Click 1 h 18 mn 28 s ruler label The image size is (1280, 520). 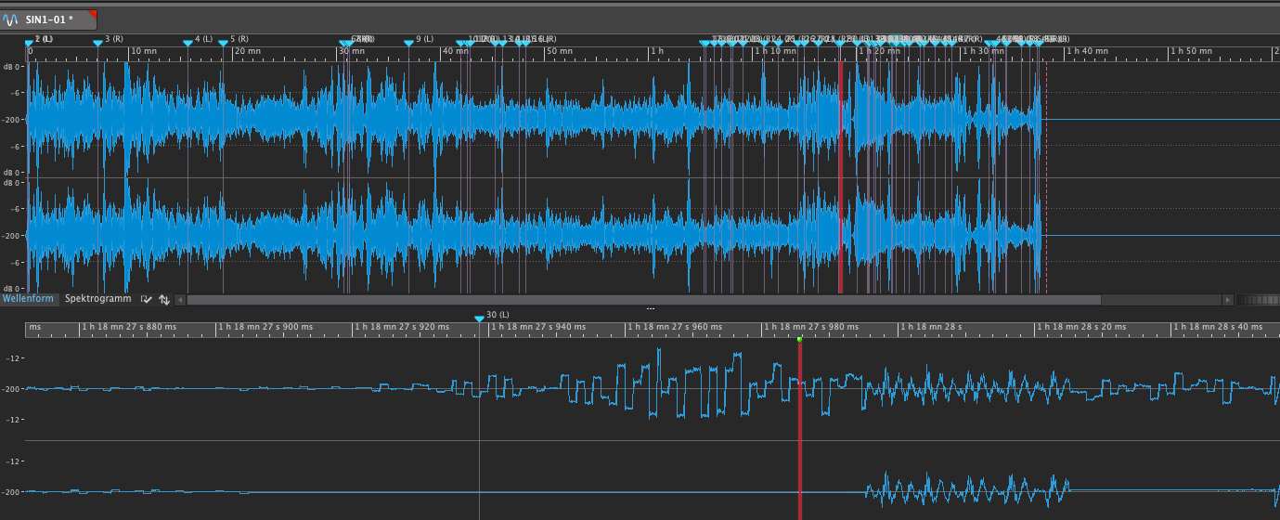[931, 327]
